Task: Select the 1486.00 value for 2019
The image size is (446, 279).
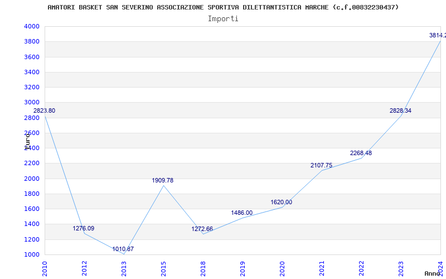Action: pos(241,213)
